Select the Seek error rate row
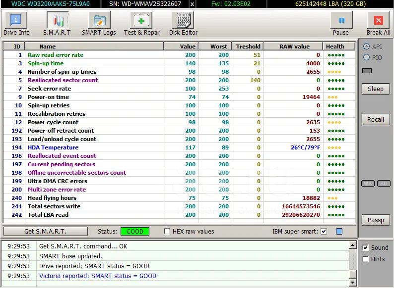 point(180,89)
